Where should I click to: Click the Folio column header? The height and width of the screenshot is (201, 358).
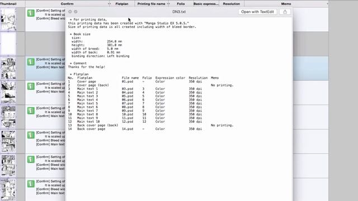click(181, 4)
